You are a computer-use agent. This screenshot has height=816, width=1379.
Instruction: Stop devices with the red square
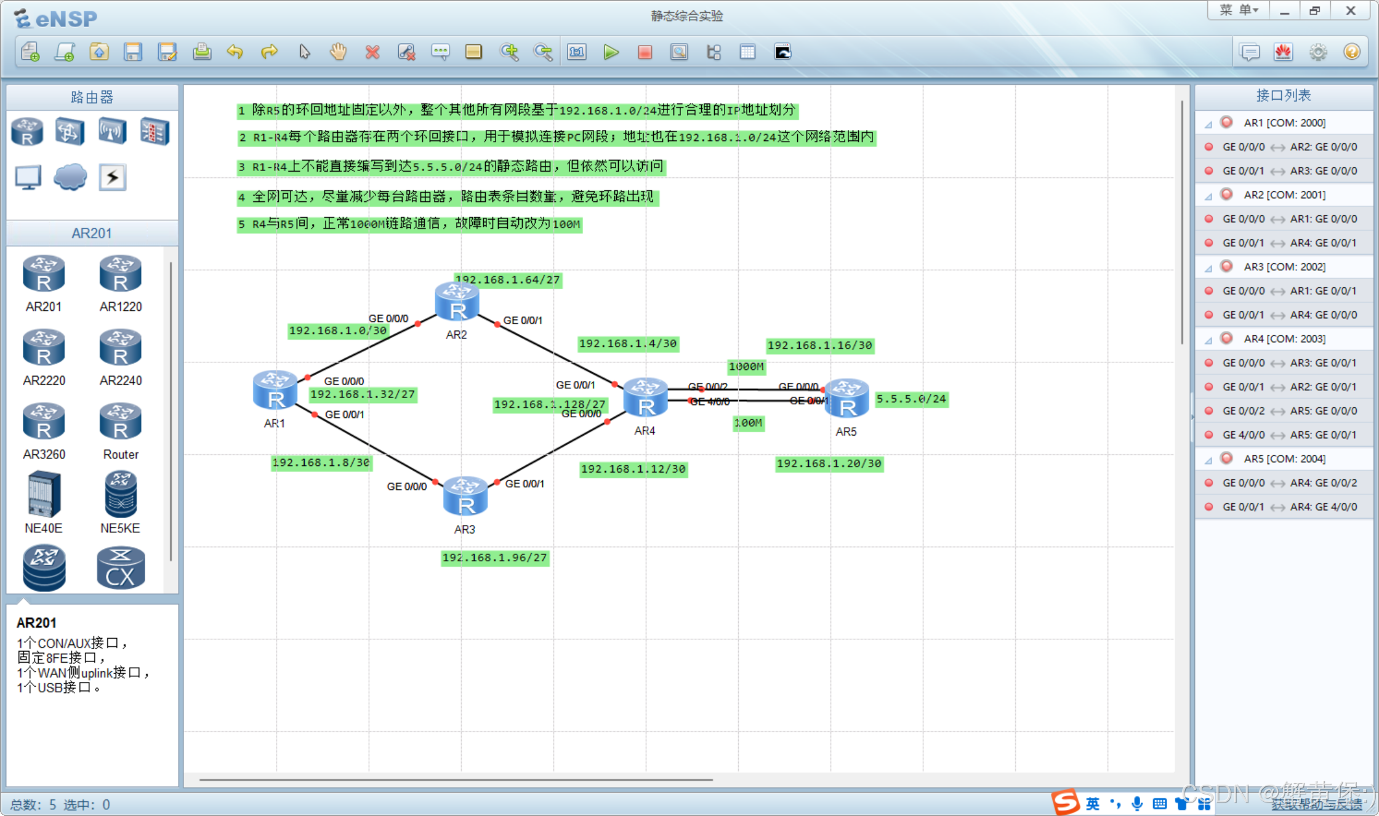645,52
